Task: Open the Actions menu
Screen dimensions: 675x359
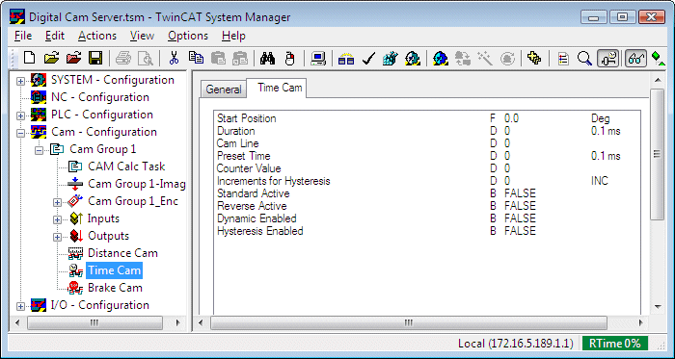Action: click(97, 36)
